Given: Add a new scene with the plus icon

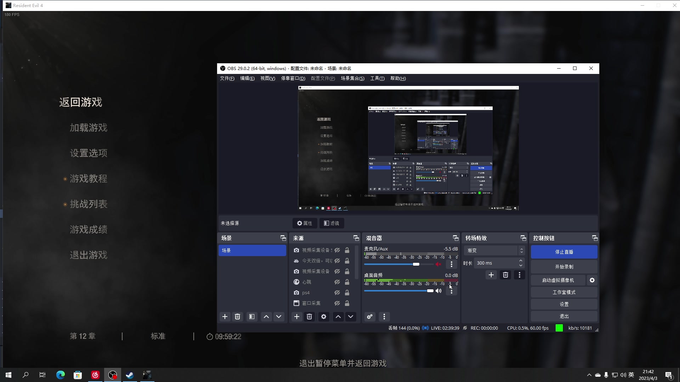Looking at the screenshot, I should pos(225,317).
